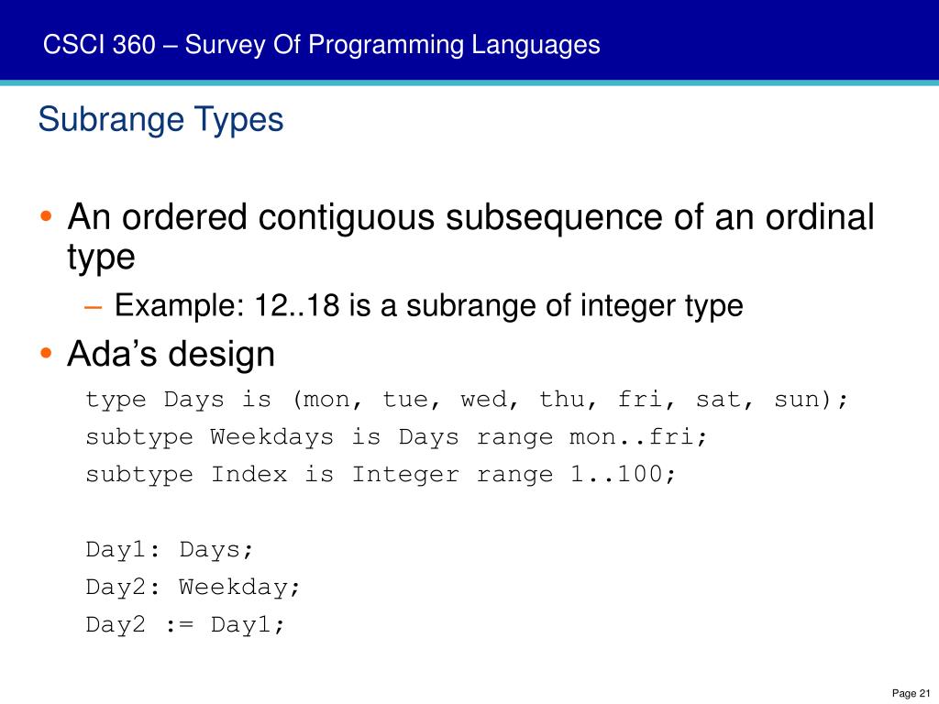Viewport: 939px width, 704px height.
Task: Click the 'Page 21' footer label
Action: pyautogui.click(x=911, y=693)
